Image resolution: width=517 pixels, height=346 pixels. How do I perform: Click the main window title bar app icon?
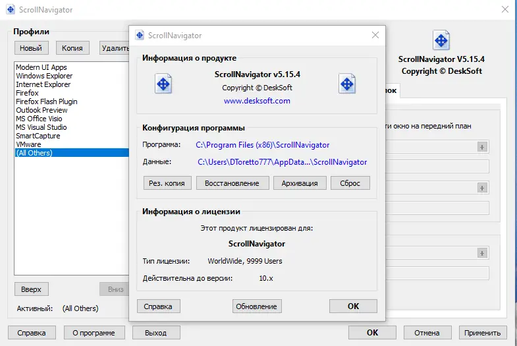pyautogui.click(x=11, y=9)
